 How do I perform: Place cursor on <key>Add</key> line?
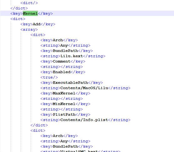38,24
